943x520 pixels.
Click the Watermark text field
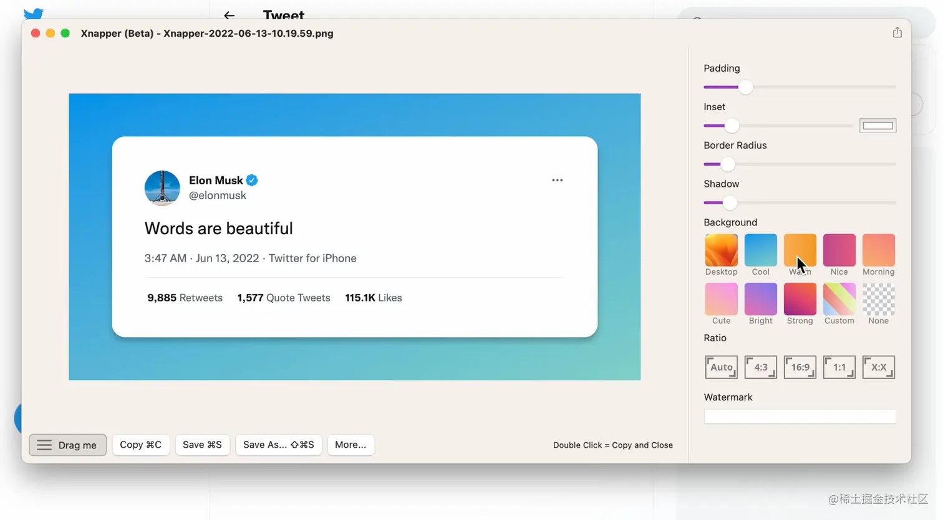pos(800,417)
